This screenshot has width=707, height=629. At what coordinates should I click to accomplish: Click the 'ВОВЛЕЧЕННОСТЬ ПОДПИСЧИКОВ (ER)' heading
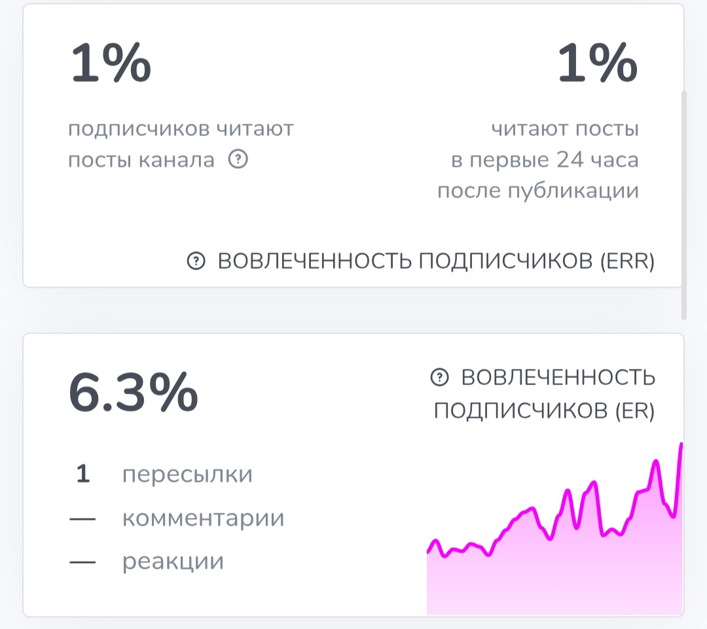tap(556, 394)
